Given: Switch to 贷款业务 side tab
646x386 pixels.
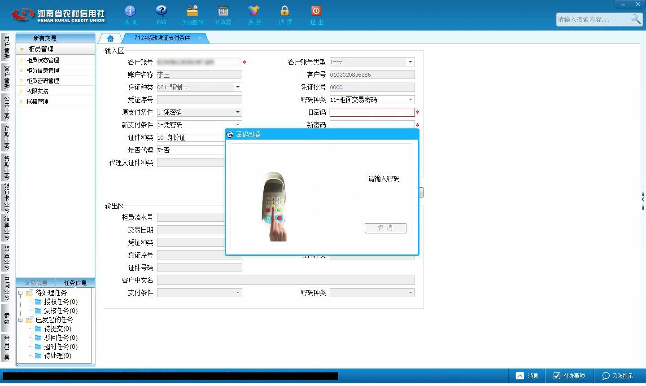Looking at the screenshot, I should point(6,167).
